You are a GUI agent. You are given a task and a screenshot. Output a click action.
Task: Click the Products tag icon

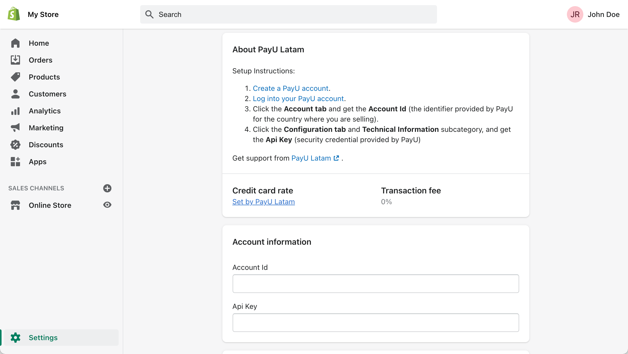pyautogui.click(x=15, y=77)
